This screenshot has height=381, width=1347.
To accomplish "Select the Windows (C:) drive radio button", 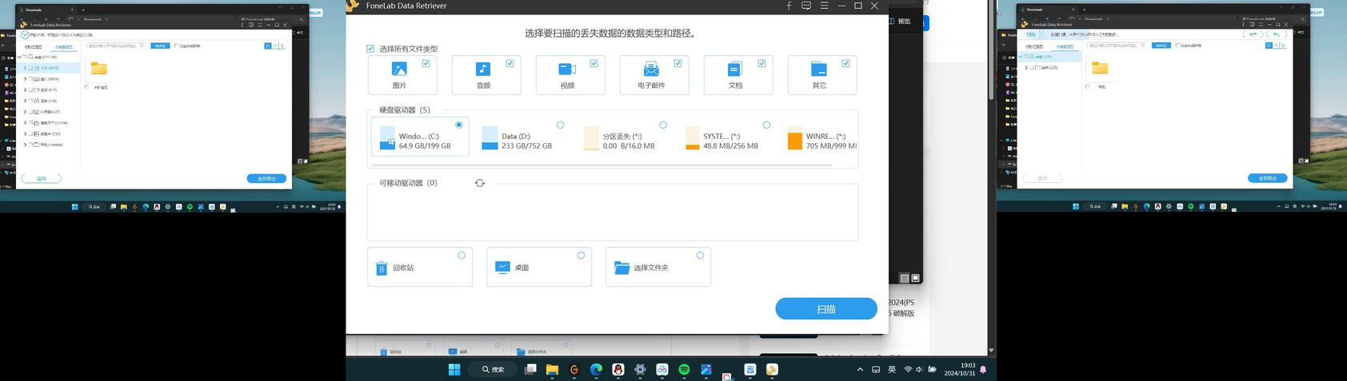I will click(458, 125).
